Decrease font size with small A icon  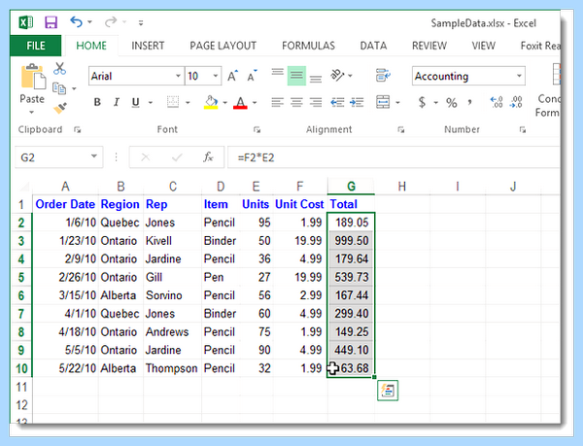click(x=253, y=76)
